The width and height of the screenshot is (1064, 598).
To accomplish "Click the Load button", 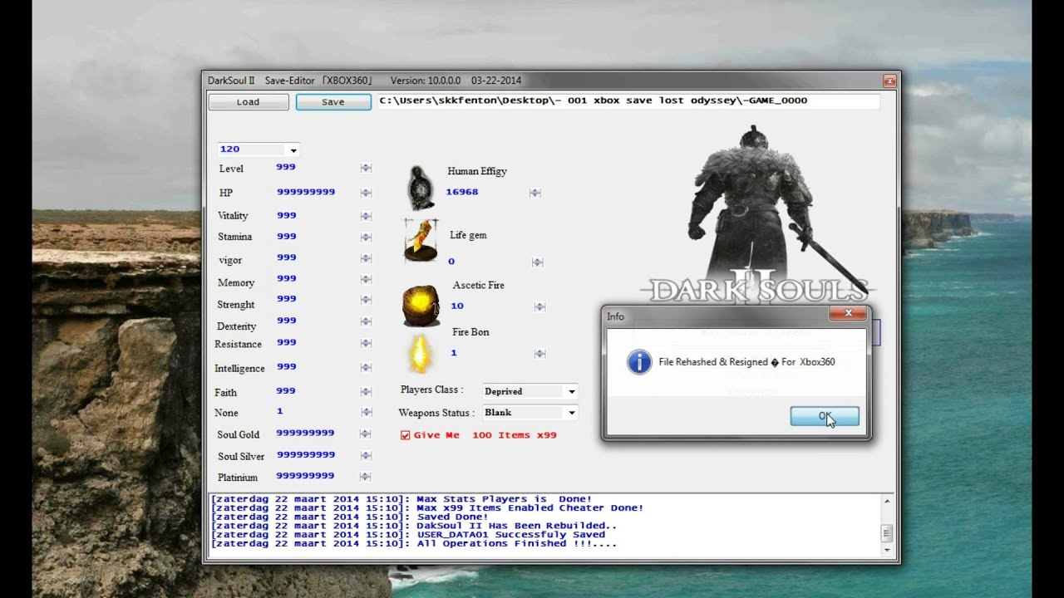I will pyautogui.click(x=249, y=102).
